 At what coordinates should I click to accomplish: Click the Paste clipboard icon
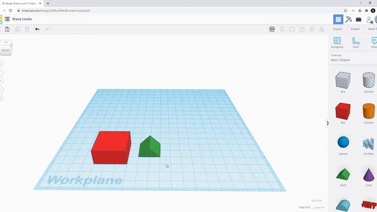[7, 29]
